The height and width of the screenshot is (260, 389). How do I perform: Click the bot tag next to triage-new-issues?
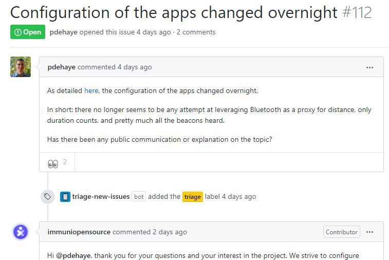pyautogui.click(x=139, y=197)
